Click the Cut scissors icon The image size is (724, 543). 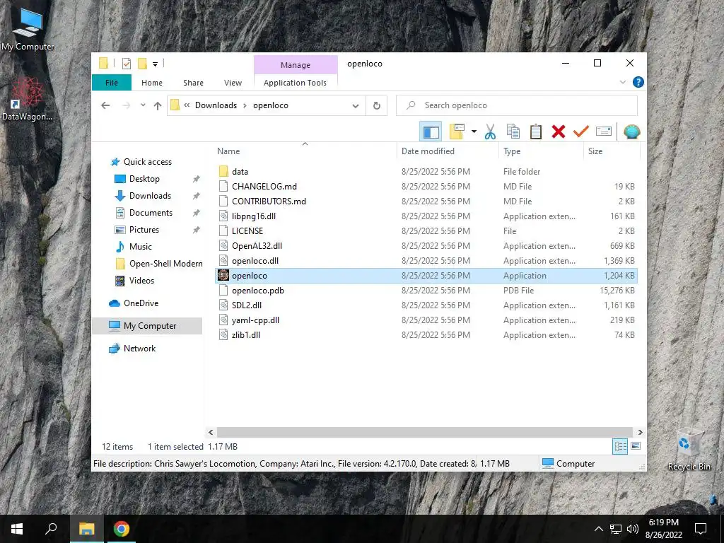tap(491, 132)
